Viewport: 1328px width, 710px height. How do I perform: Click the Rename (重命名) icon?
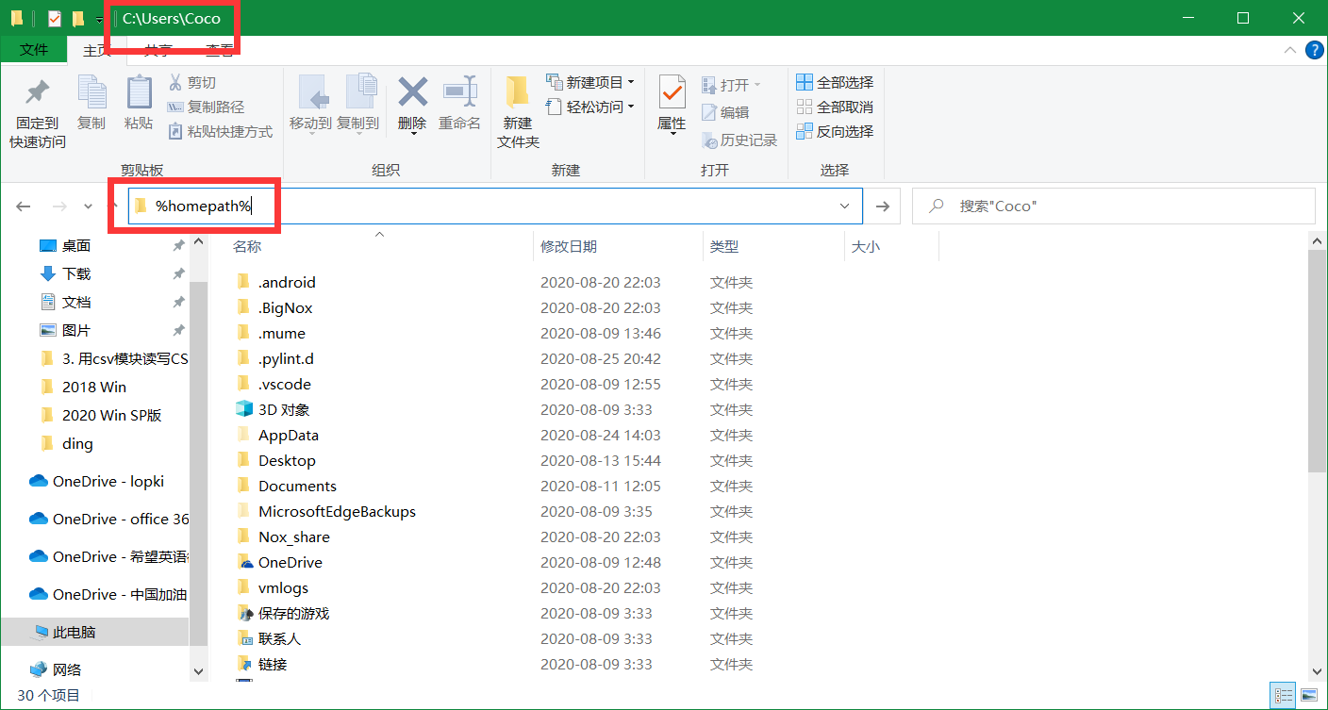coord(459,104)
